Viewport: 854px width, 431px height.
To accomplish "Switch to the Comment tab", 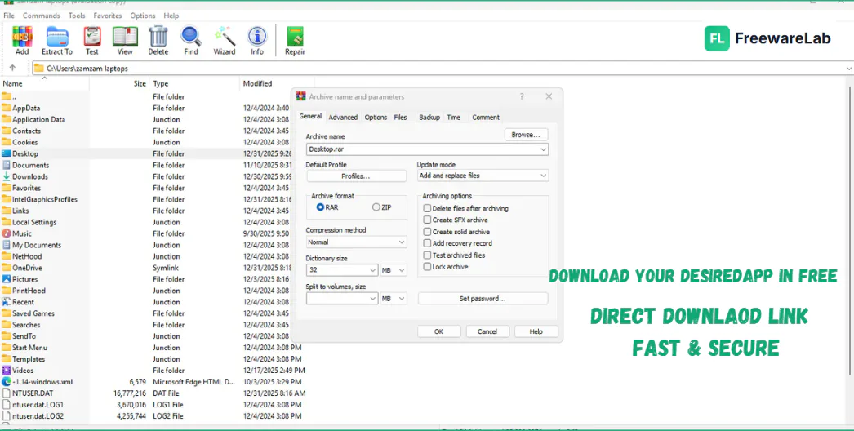I will click(x=485, y=118).
